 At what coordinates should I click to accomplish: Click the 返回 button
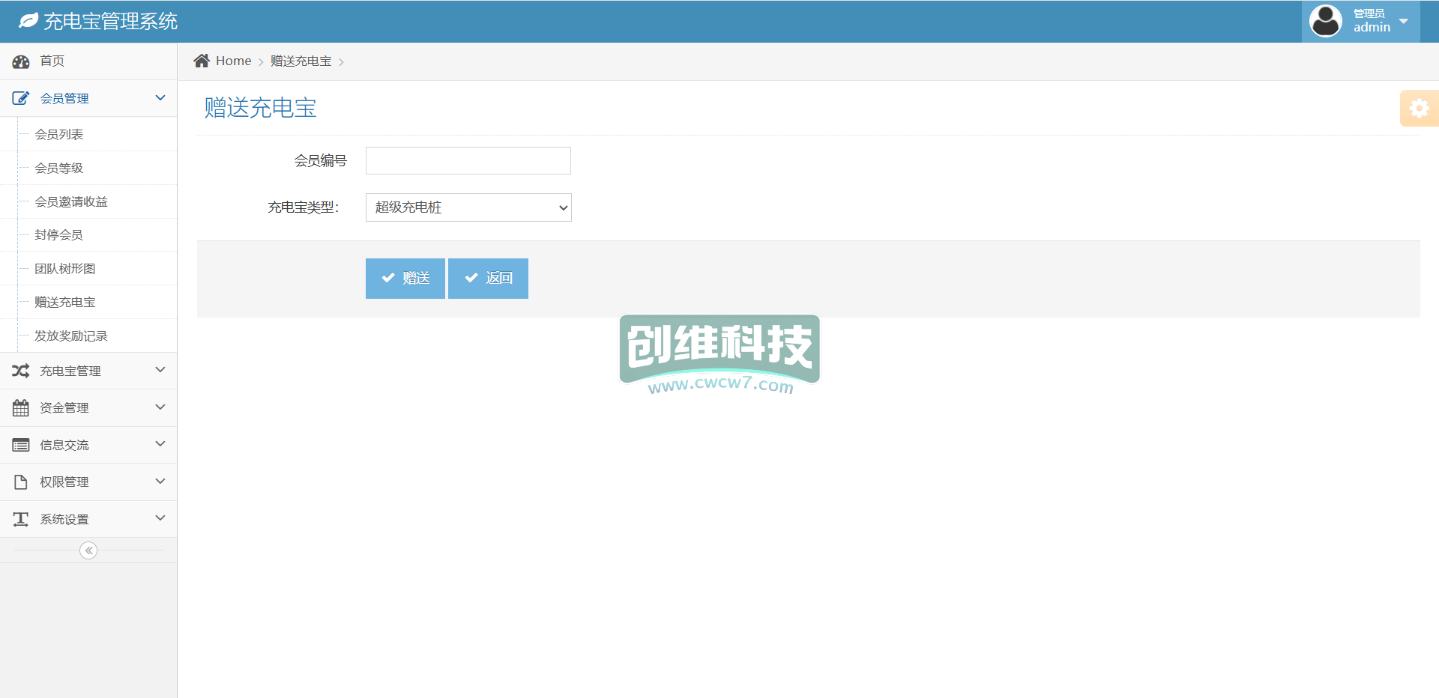click(488, 279)
